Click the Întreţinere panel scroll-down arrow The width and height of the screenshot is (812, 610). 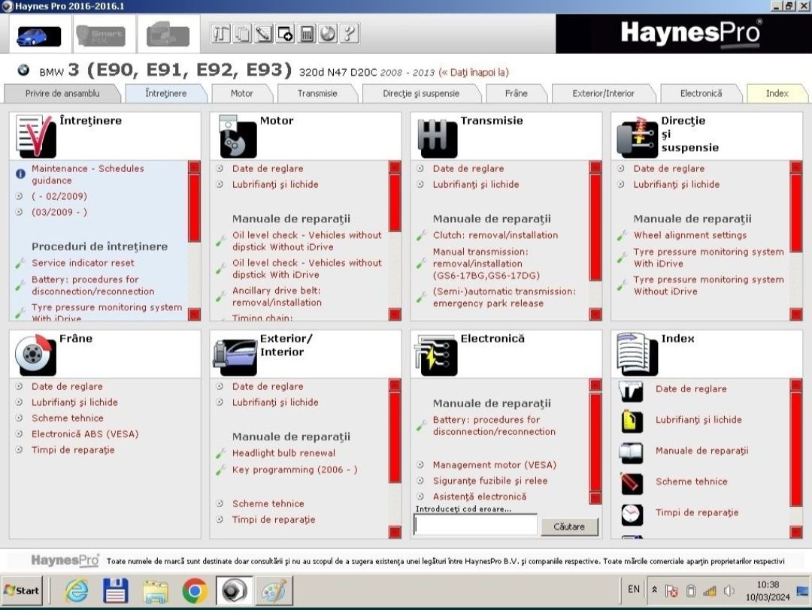pos(194,314)
